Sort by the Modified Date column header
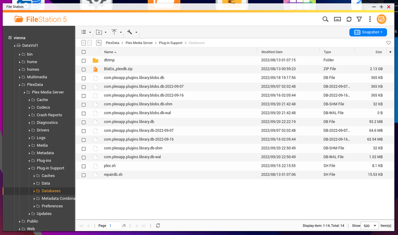The width and height of the screenshot is (398, 235). pyautogui.click(x=272, y=52)
